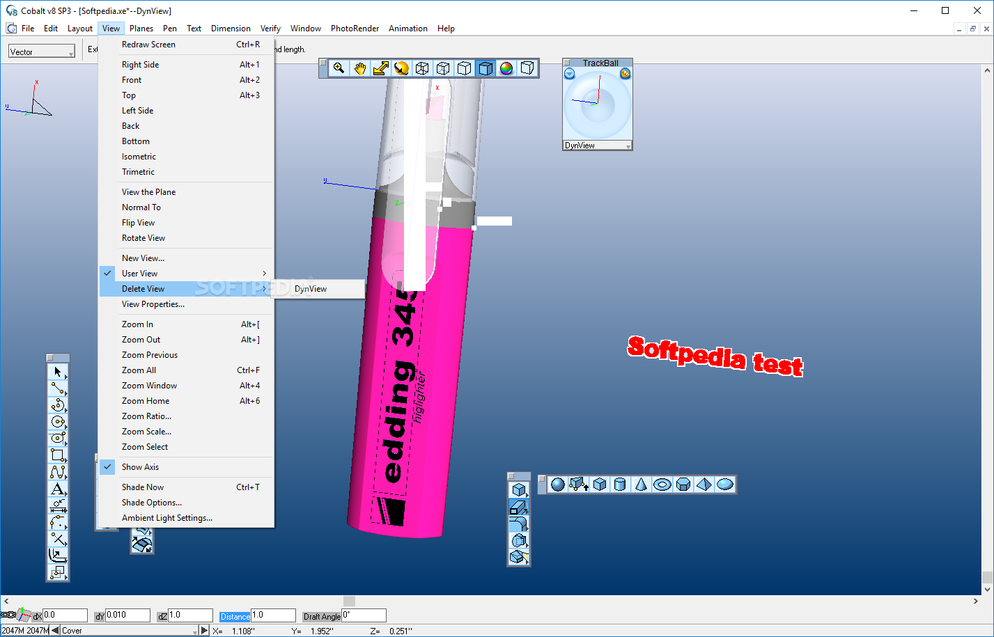Image resolution: width=994 pixels, height=637 pixels.
Task: Click the play arrow next to layer dropdown
Action: 204,631
